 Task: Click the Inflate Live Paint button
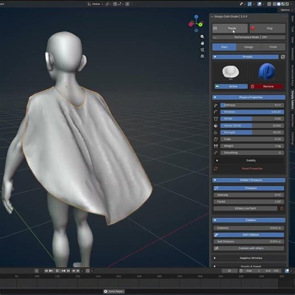245,208
